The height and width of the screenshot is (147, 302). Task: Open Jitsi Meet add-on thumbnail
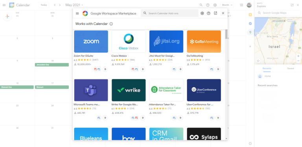point(166,41)
